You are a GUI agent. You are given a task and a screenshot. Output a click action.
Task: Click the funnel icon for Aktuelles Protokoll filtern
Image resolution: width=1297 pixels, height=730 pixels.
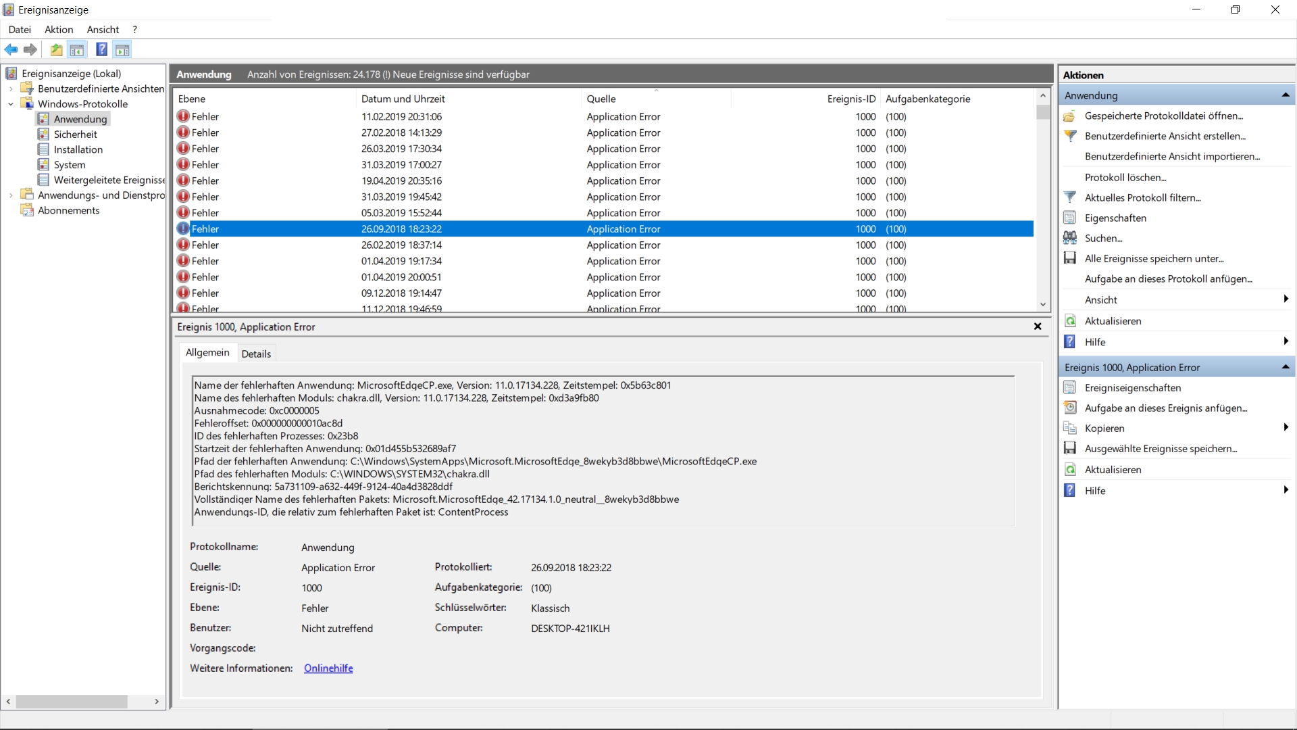tap(1070, 197)
